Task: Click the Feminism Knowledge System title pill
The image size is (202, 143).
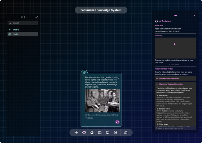Action: pyautogui.click(x=101, y=10)
